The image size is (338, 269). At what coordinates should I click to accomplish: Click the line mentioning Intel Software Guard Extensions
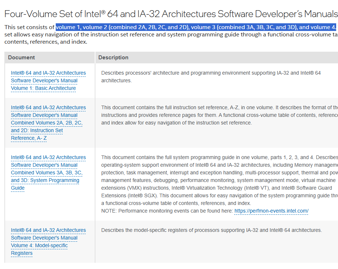click(216, 188)
